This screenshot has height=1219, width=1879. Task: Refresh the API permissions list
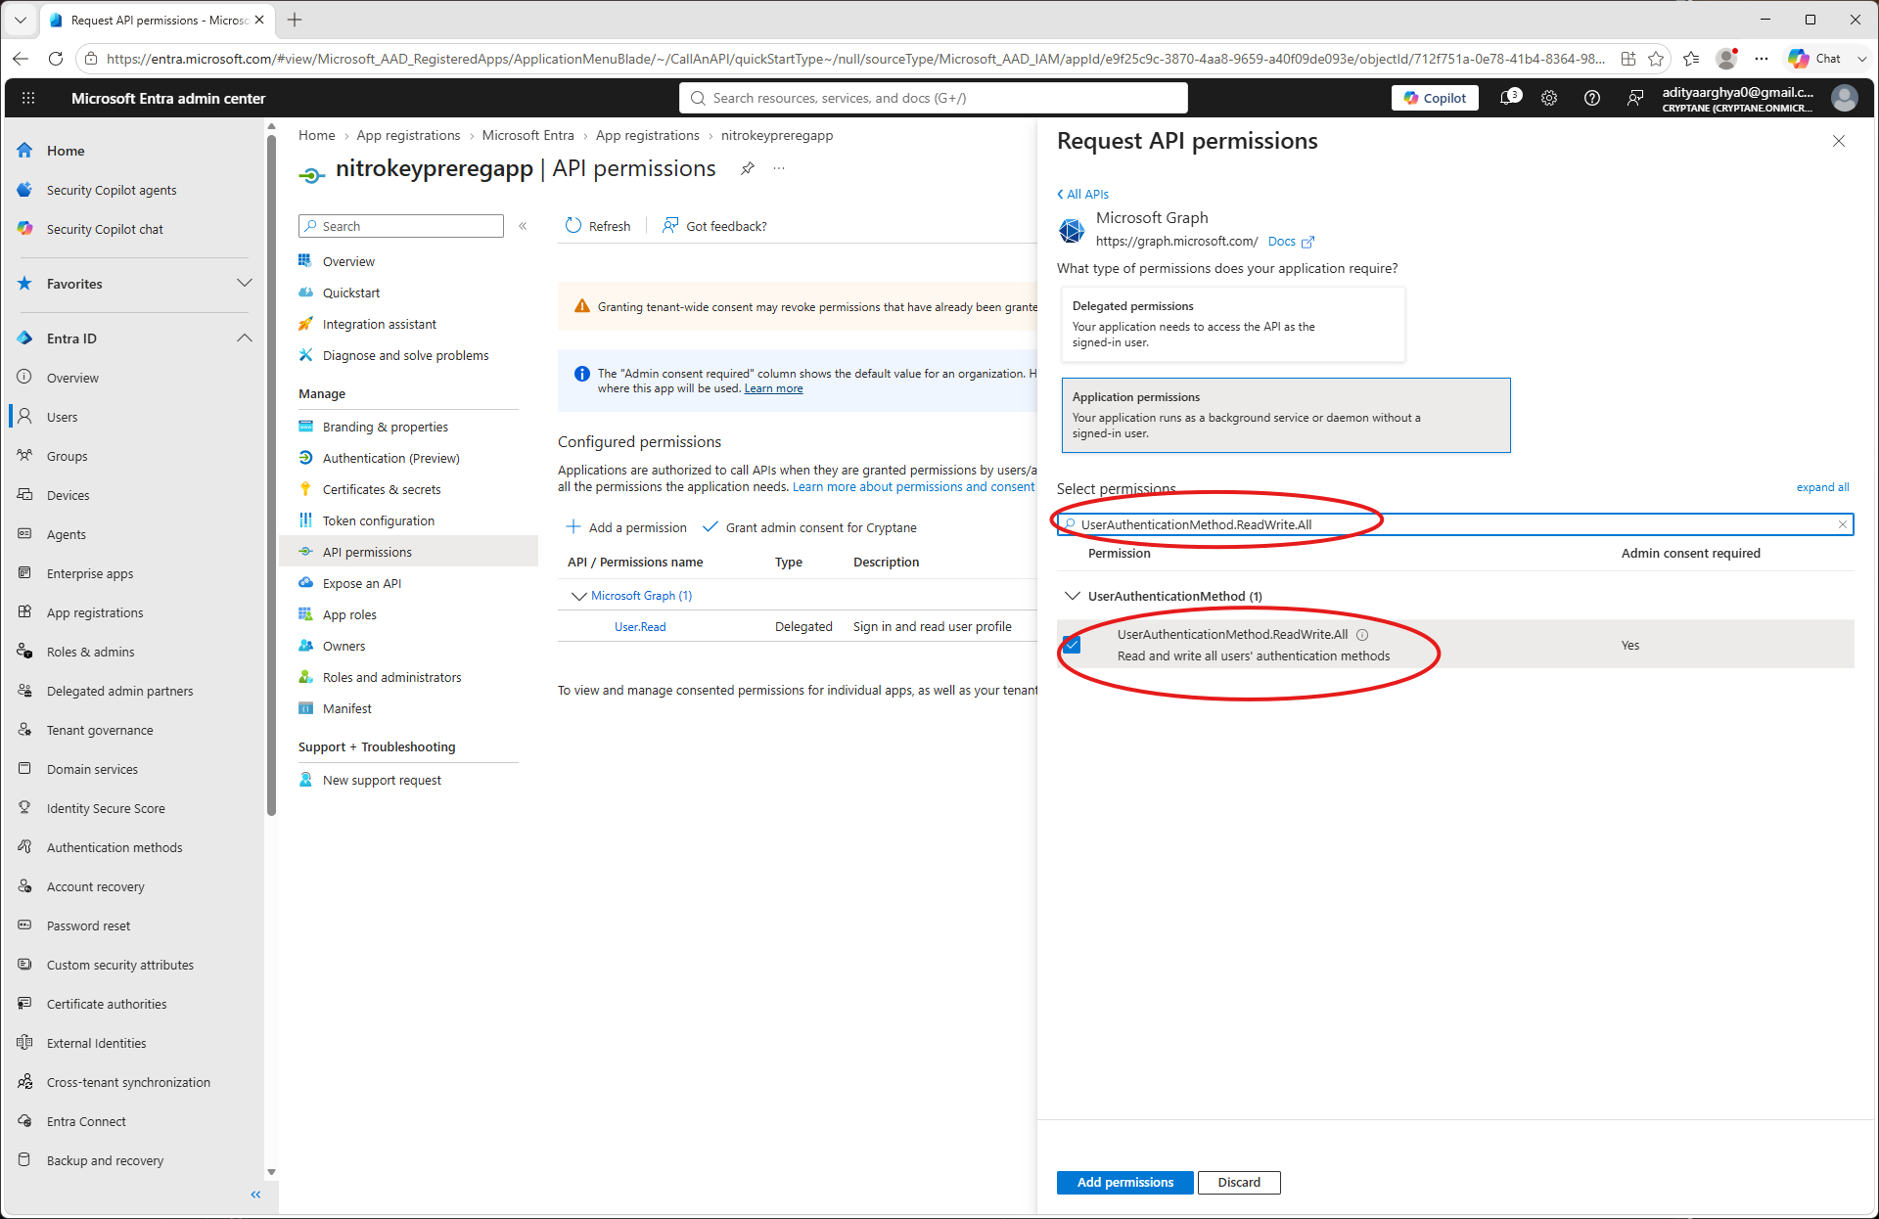point(598,226)
